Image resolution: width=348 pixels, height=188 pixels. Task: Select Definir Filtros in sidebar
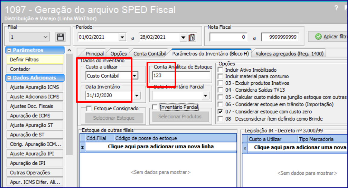35,60
